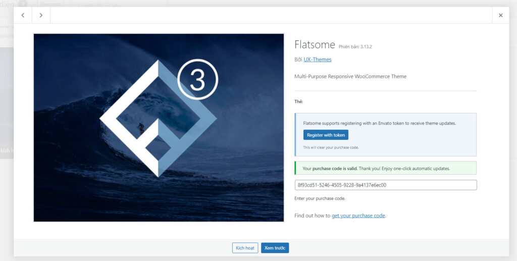Screen dimensions: 517x261
Task: Click the Multi-Purpose Responsive WooCommerce Theme description
Action: click(350, 76)
